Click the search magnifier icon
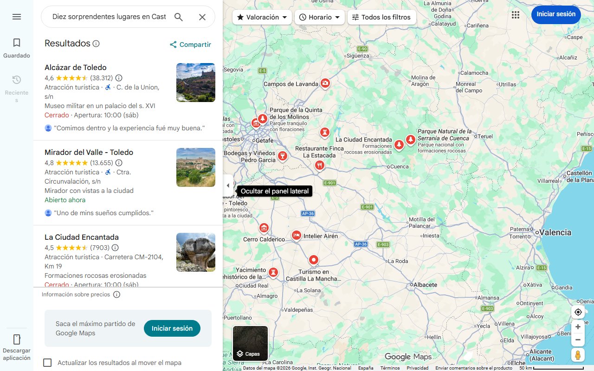Screen dimensions: 594x371 click(179, 17)
